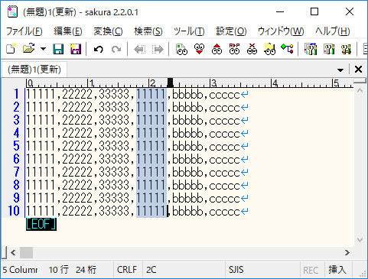The height and width of the screenshot is (279, 368).
Task: Click the REC indicator in status bar
Action: point(311,270)
